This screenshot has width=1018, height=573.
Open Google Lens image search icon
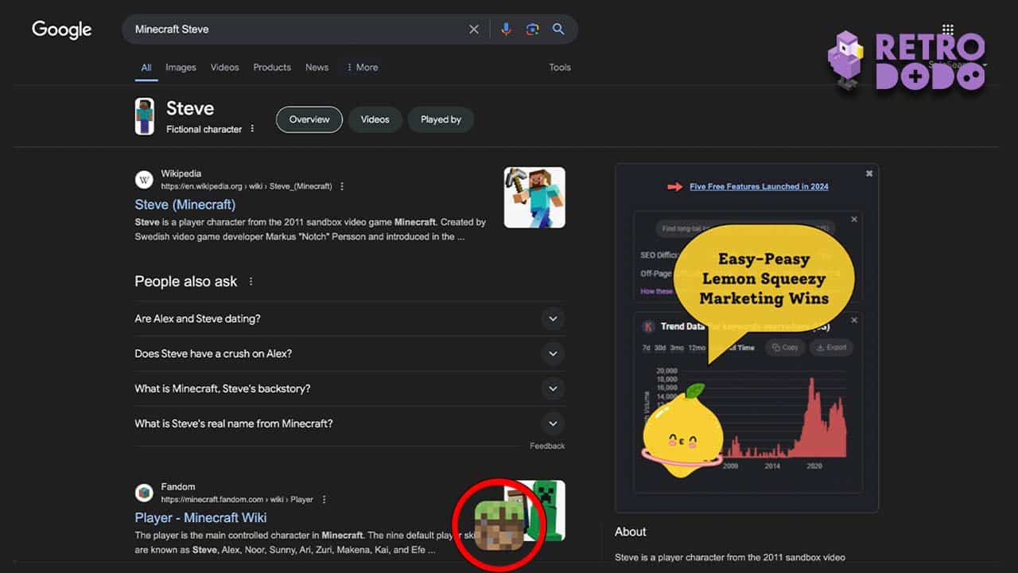532,29
